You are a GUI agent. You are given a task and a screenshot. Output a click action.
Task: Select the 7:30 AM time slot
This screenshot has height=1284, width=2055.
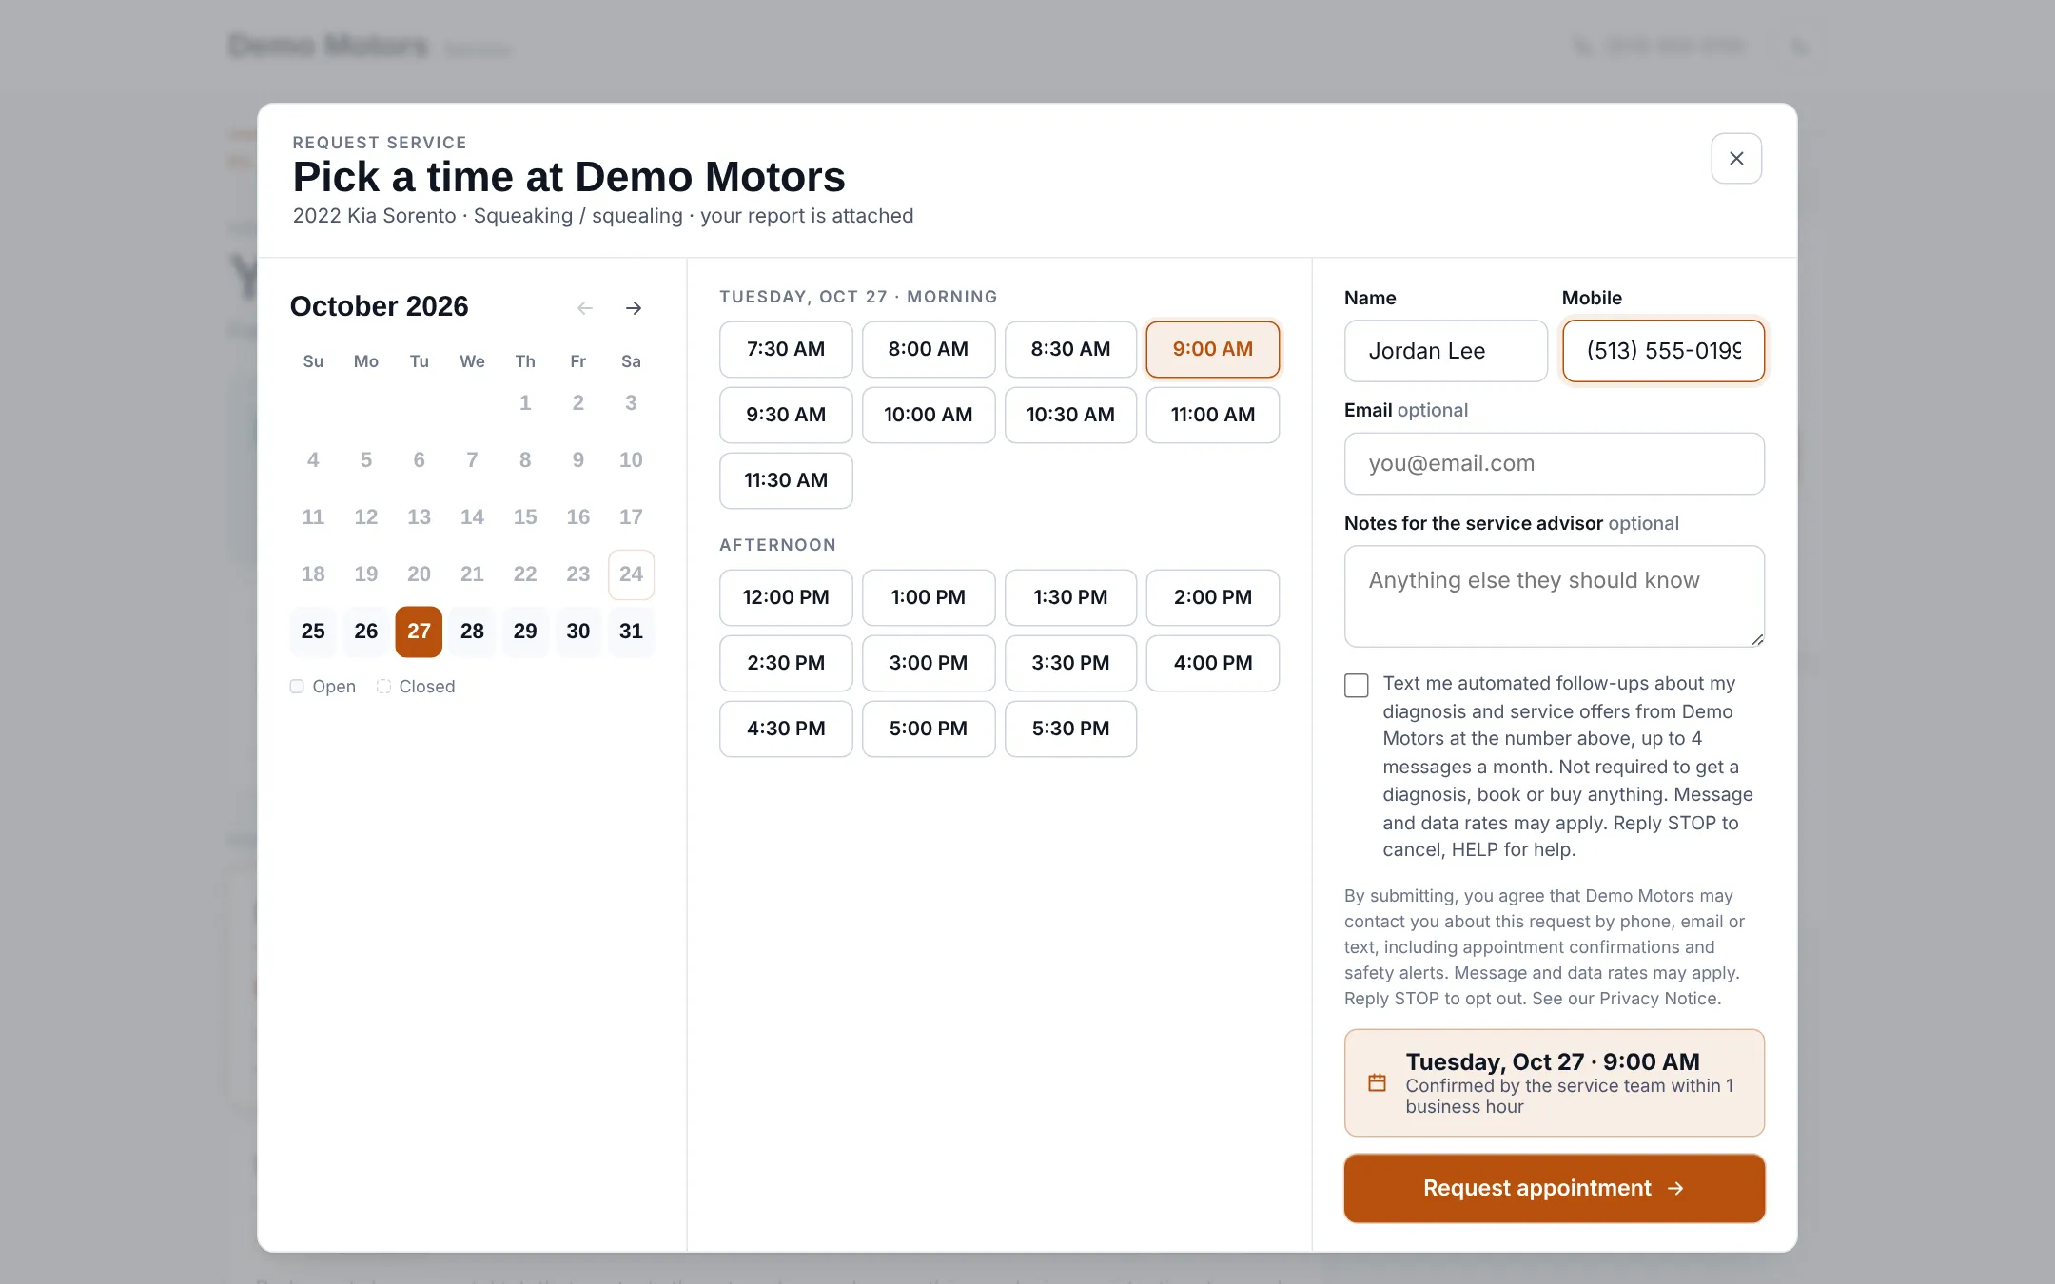pos(786,349)
